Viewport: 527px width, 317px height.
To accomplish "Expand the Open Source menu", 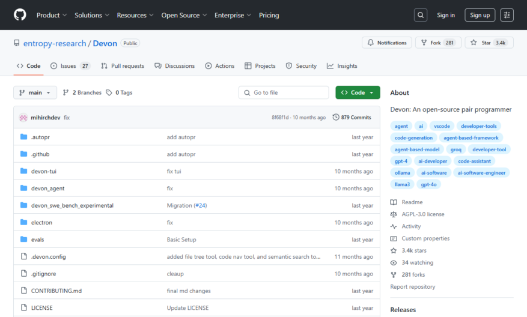I will coord(184,15).
